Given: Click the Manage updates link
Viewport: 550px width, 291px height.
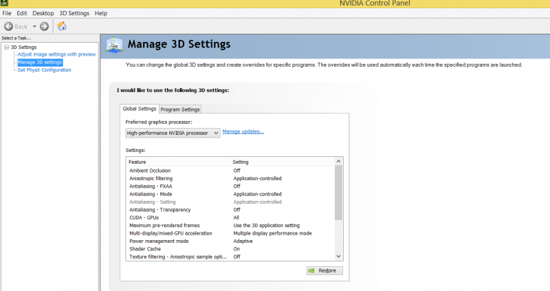Looking at the screenshot, I should pos(243,131).
